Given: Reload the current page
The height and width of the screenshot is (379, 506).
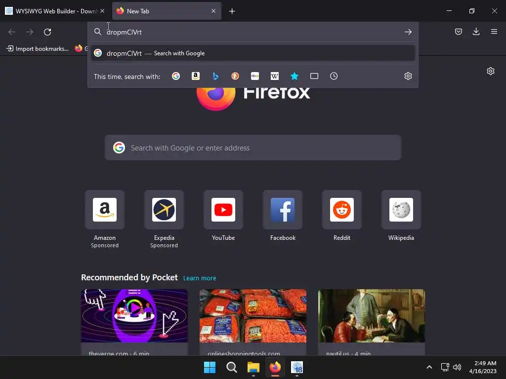Looking at the screenshot, I should (x=47, y=32).
